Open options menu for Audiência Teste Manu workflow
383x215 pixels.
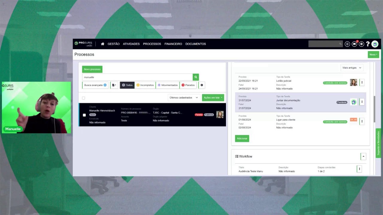(x=359, y=169)
